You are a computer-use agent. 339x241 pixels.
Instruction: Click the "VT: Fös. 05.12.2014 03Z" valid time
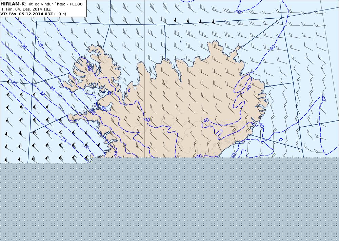pos(26,14)
